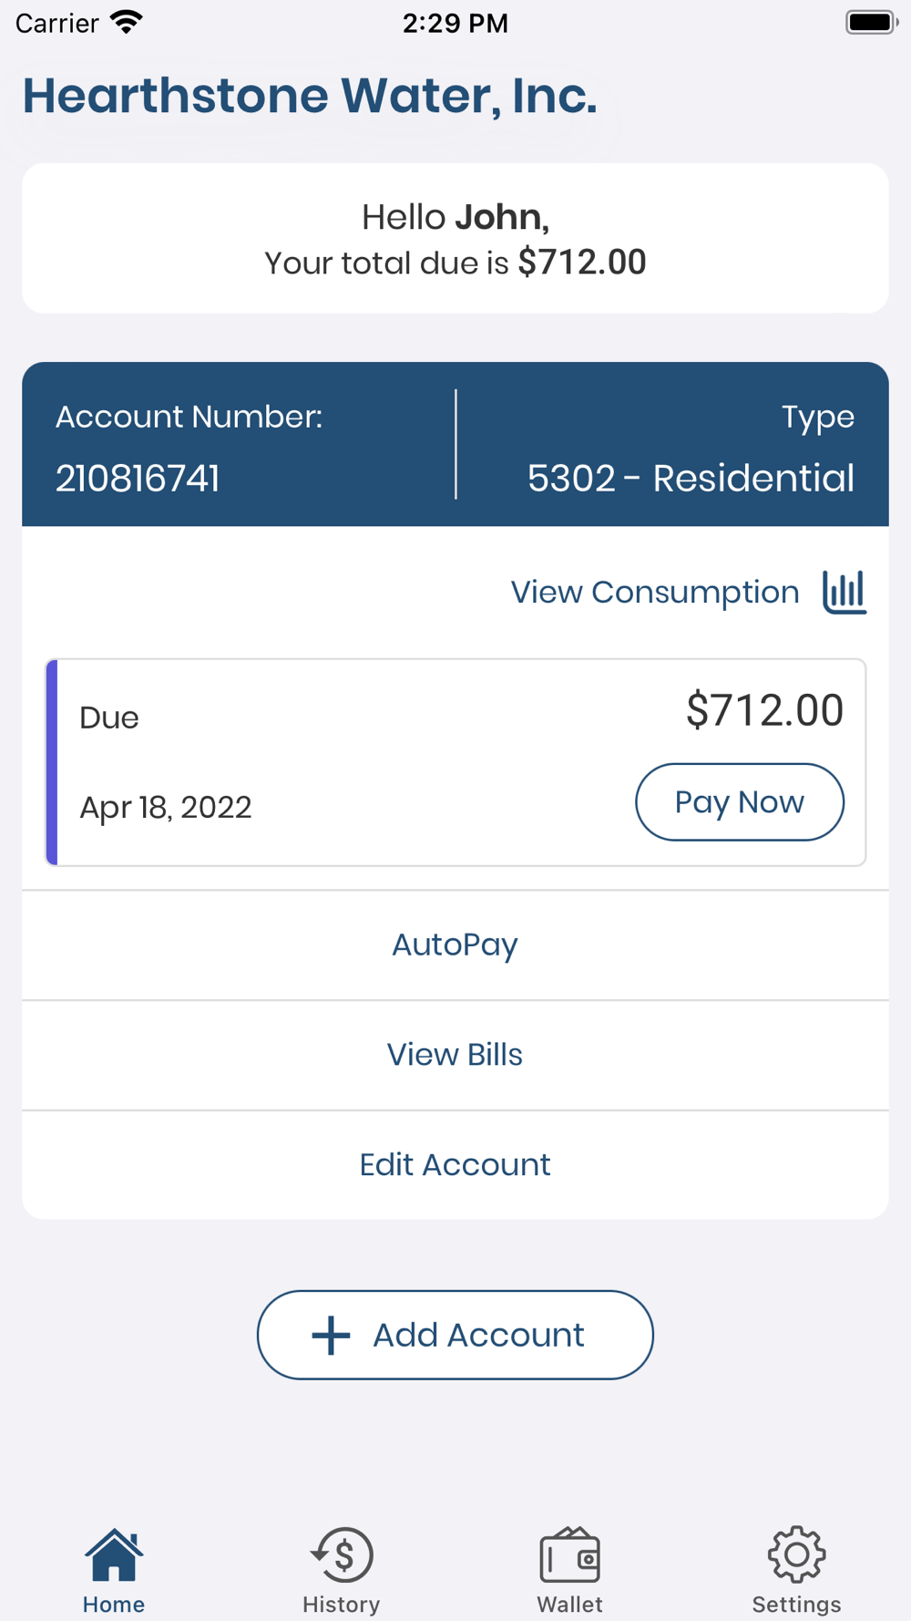
Task: Open the Wallet icon
Action: tap(570, 1554)
